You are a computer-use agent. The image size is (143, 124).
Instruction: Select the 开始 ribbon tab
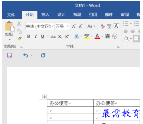coord(30,14)
